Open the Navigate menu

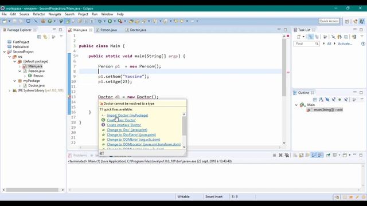point(55,14)
